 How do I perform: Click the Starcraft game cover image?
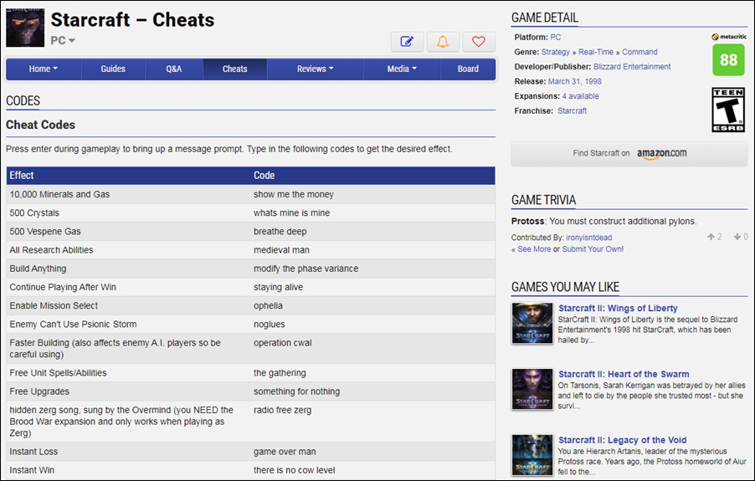25,28
